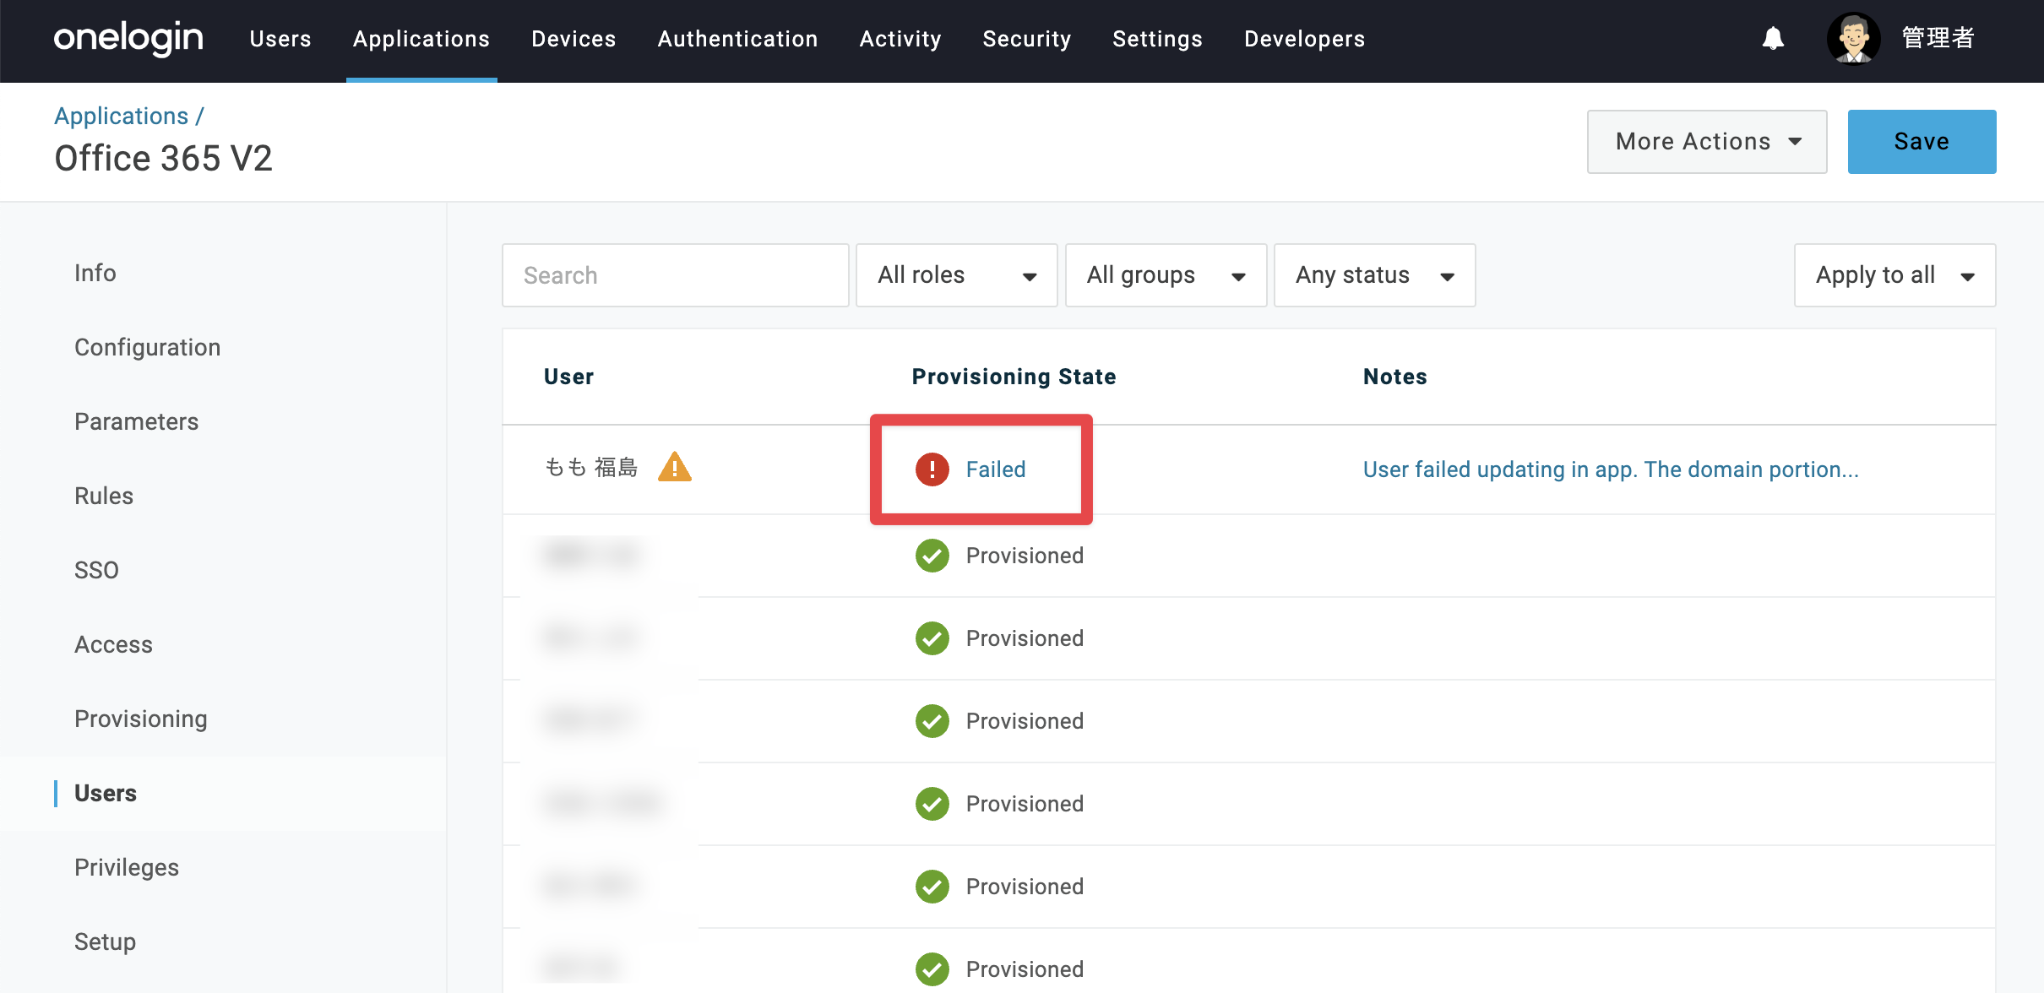Open the 管理者 account menu
This screenshot has height=993, width=2044.
1938,38
